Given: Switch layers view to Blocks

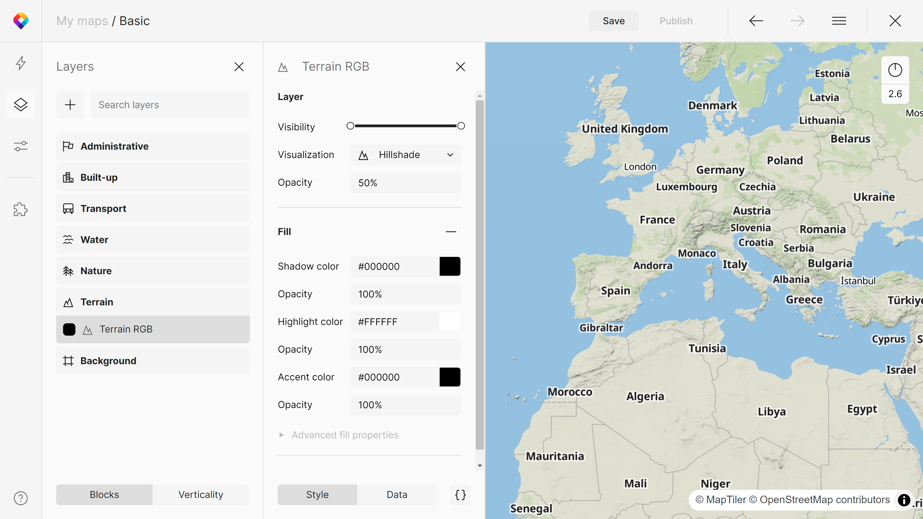Looking at the screenshot, I should point(104,495).
